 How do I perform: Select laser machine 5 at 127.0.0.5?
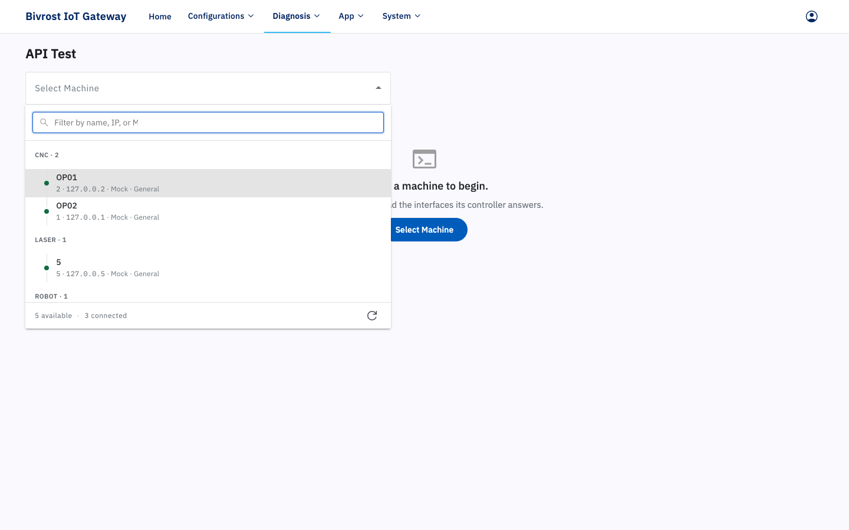(208, 268)
